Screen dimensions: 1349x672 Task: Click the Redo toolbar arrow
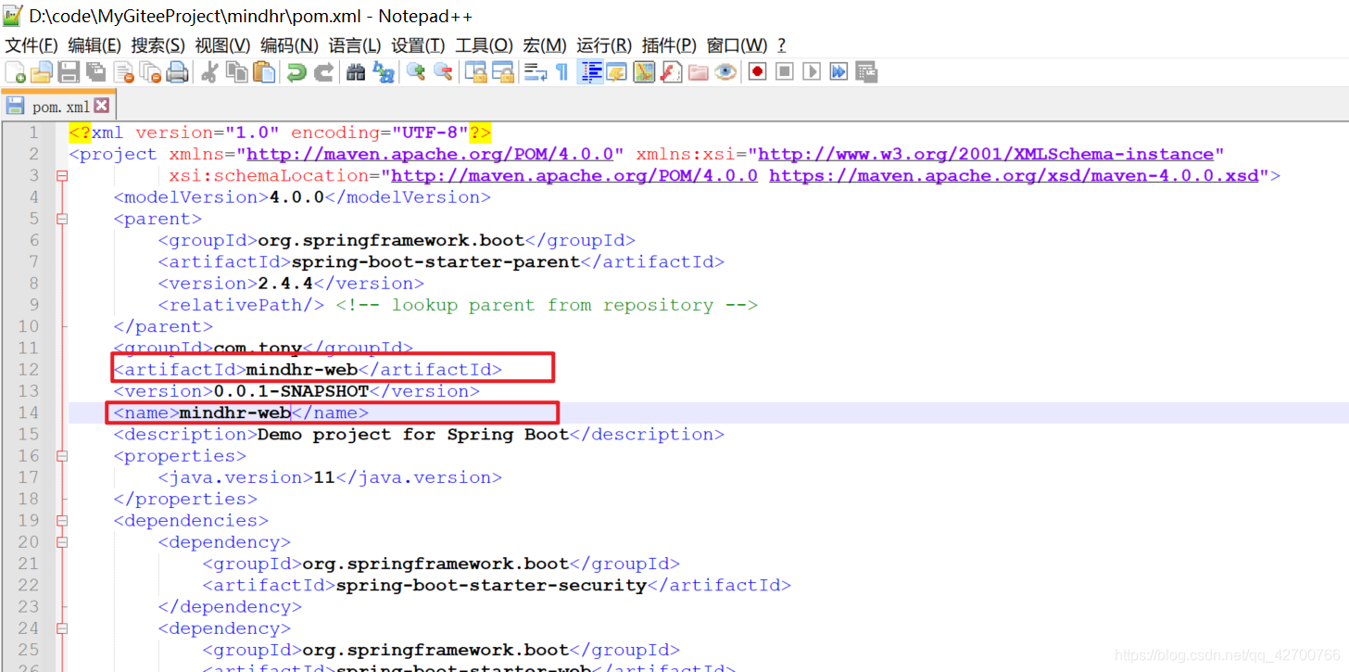323,72
